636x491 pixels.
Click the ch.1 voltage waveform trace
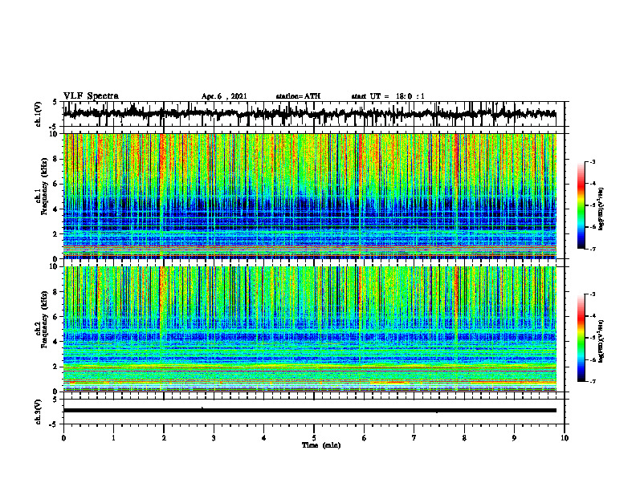point(309,114)
